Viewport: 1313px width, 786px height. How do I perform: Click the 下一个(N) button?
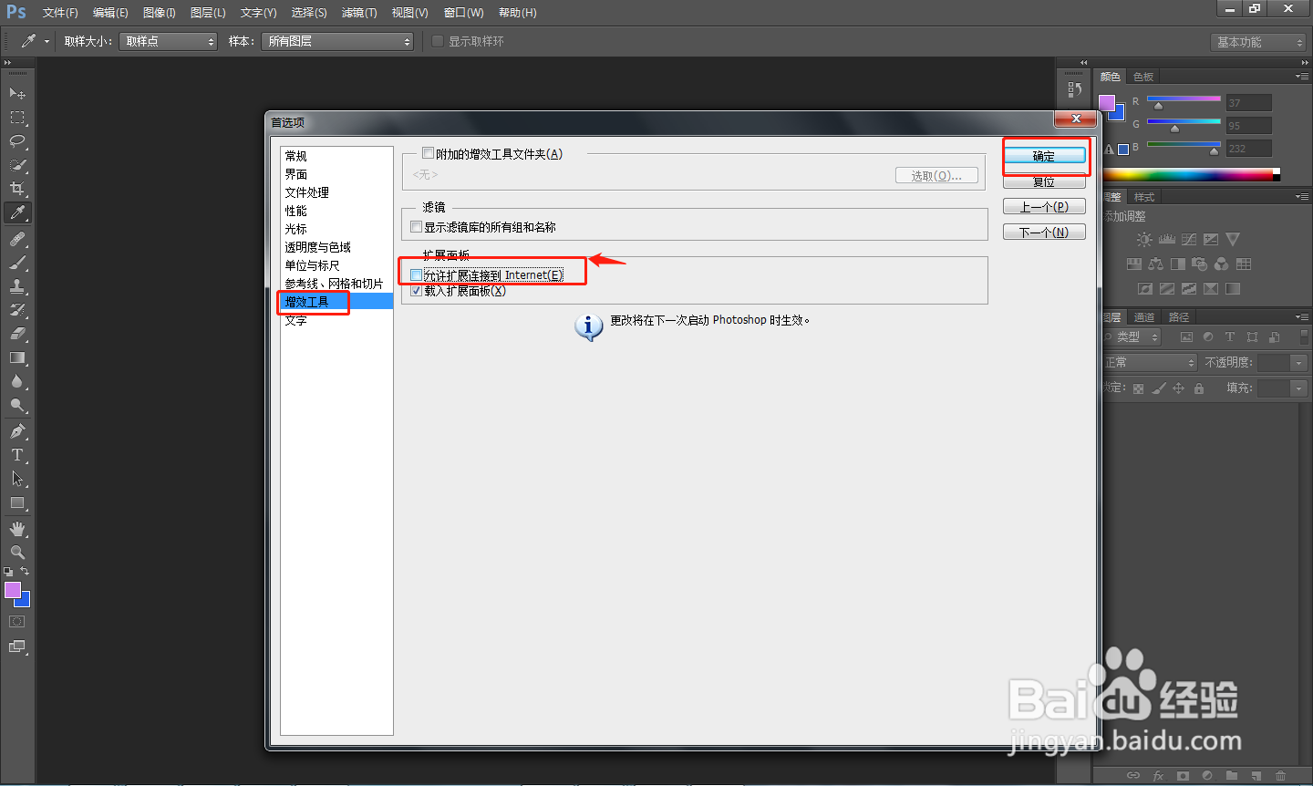1044,233
